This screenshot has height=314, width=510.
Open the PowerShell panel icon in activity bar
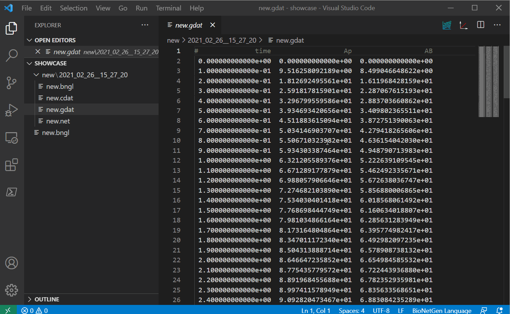[12, 192]
